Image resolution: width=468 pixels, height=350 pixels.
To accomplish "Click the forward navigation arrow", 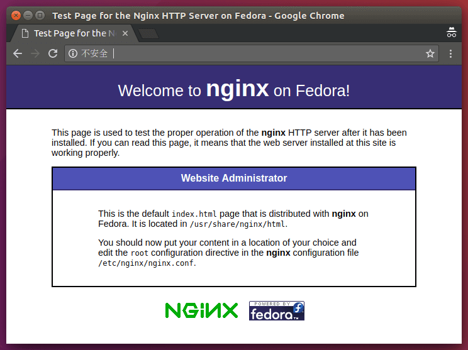I will coord(35,53).
